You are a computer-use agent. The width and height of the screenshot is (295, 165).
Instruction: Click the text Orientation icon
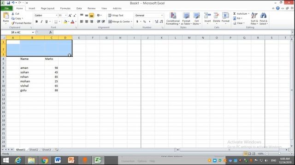[98, 15]
